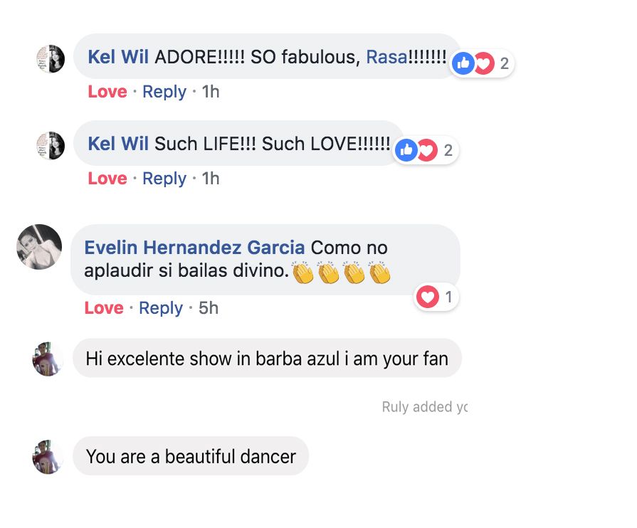The height and width of the screenshot is (528, 637).
Task: Toggle Love on Evelin's comment
Action: point(104,308)
